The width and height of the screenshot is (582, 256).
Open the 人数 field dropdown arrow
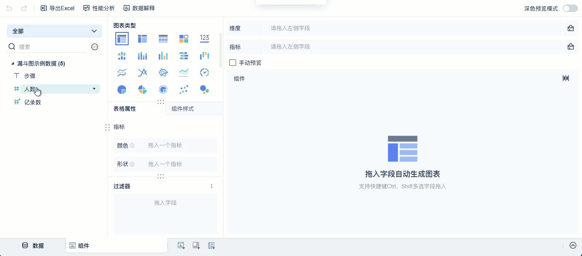pos(94,89)
